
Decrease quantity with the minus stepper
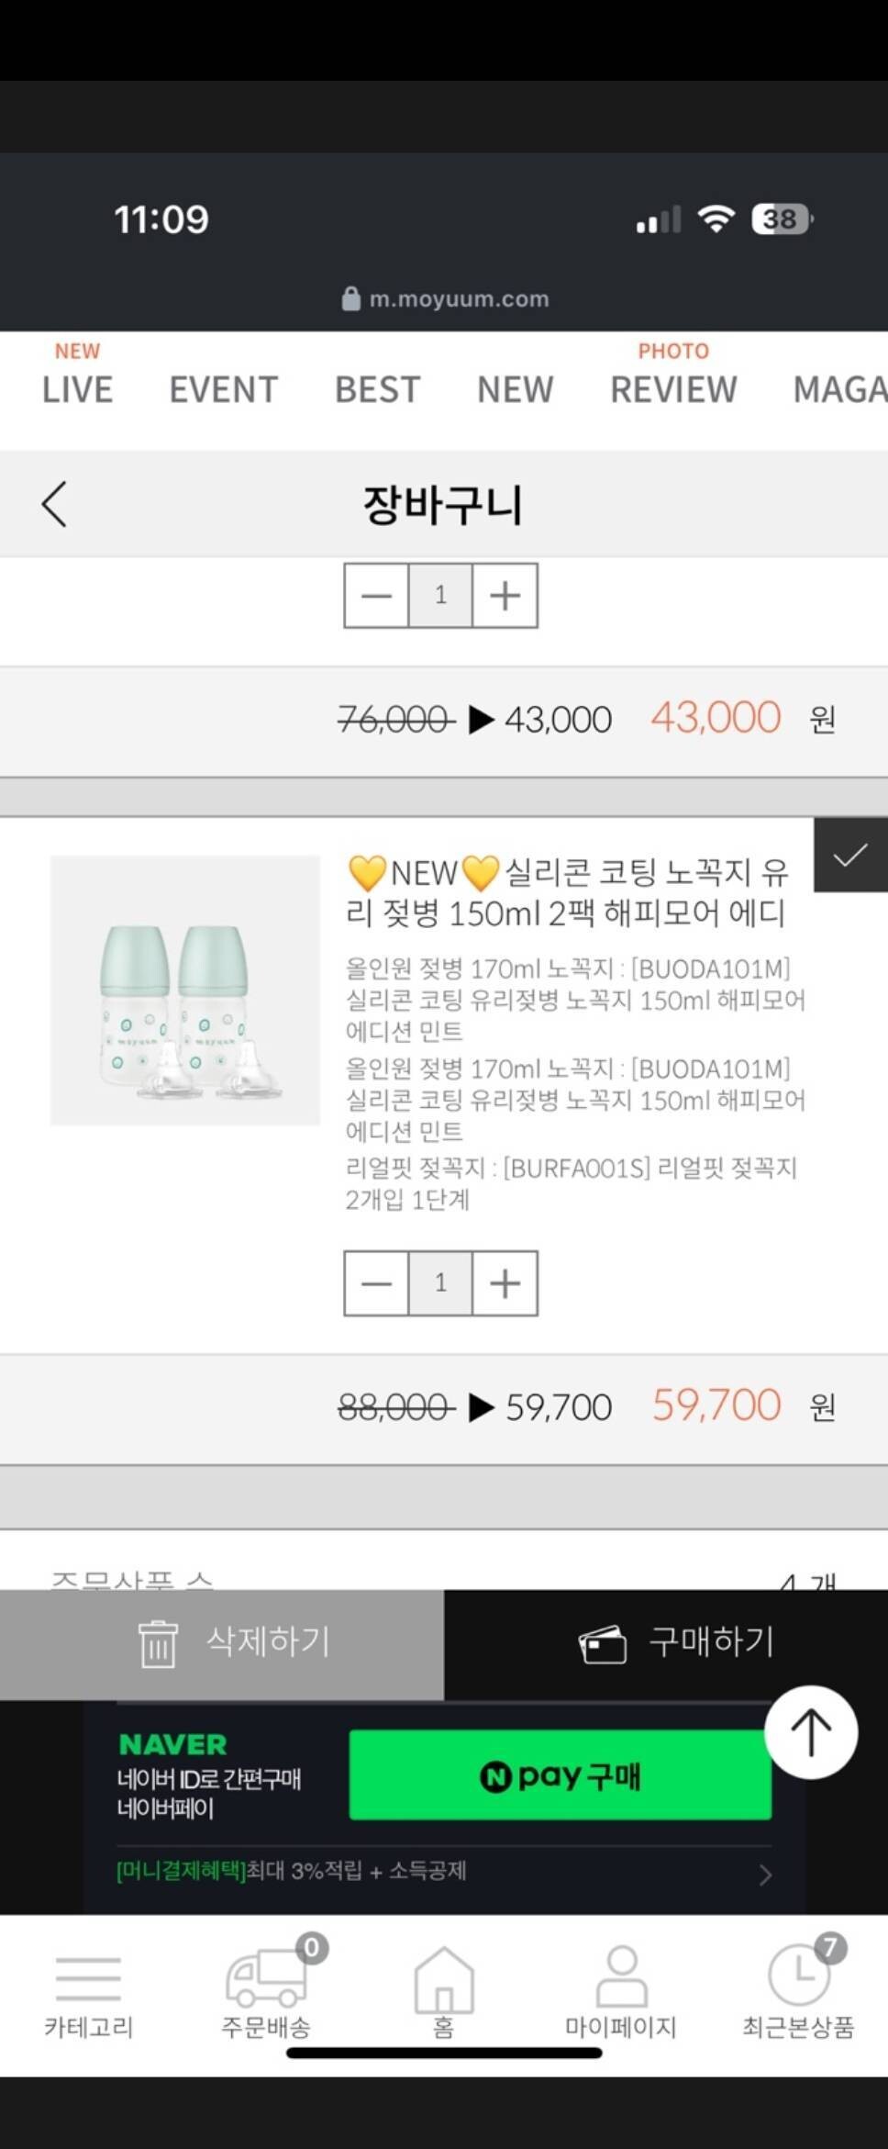pos(376,1283)
